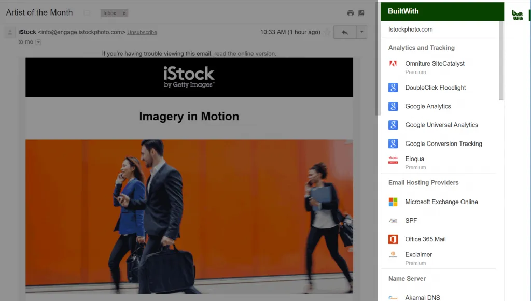Open email in new window icon
Image resolution: width=531 pixels, height=301 pixels.
(x=361, y=13)
